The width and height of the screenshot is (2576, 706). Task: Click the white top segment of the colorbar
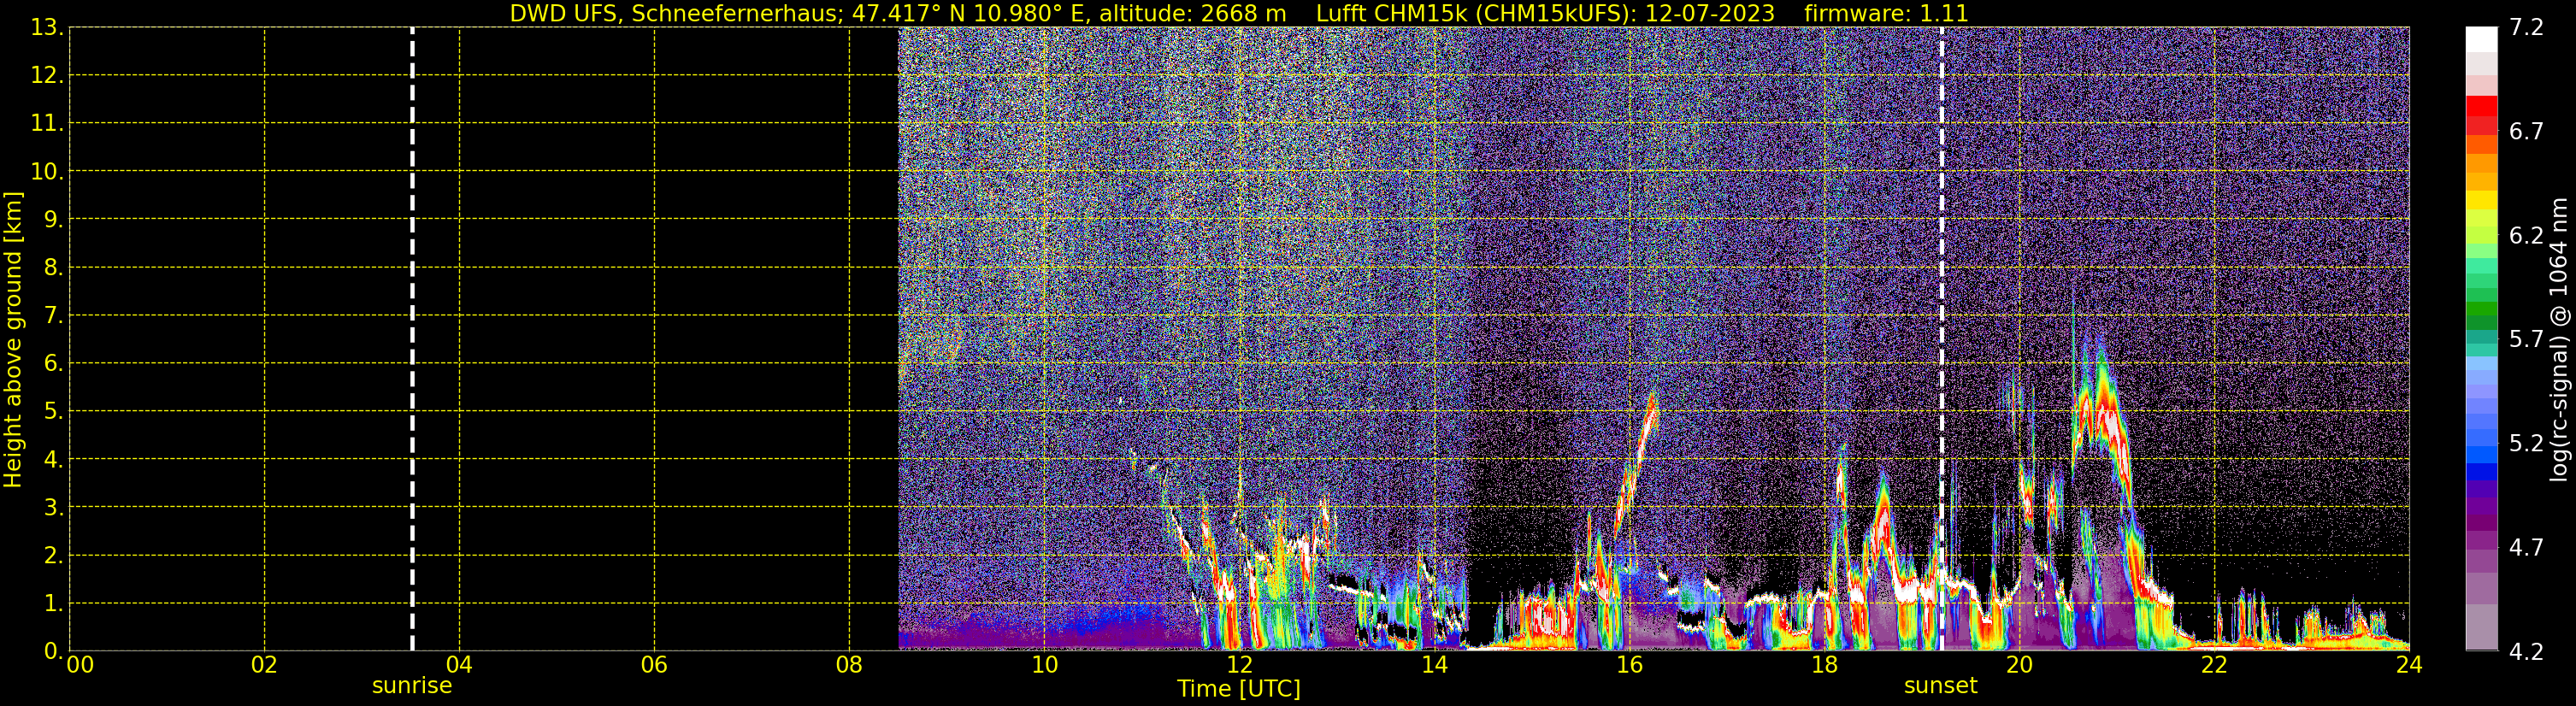tap(2481, 39)
